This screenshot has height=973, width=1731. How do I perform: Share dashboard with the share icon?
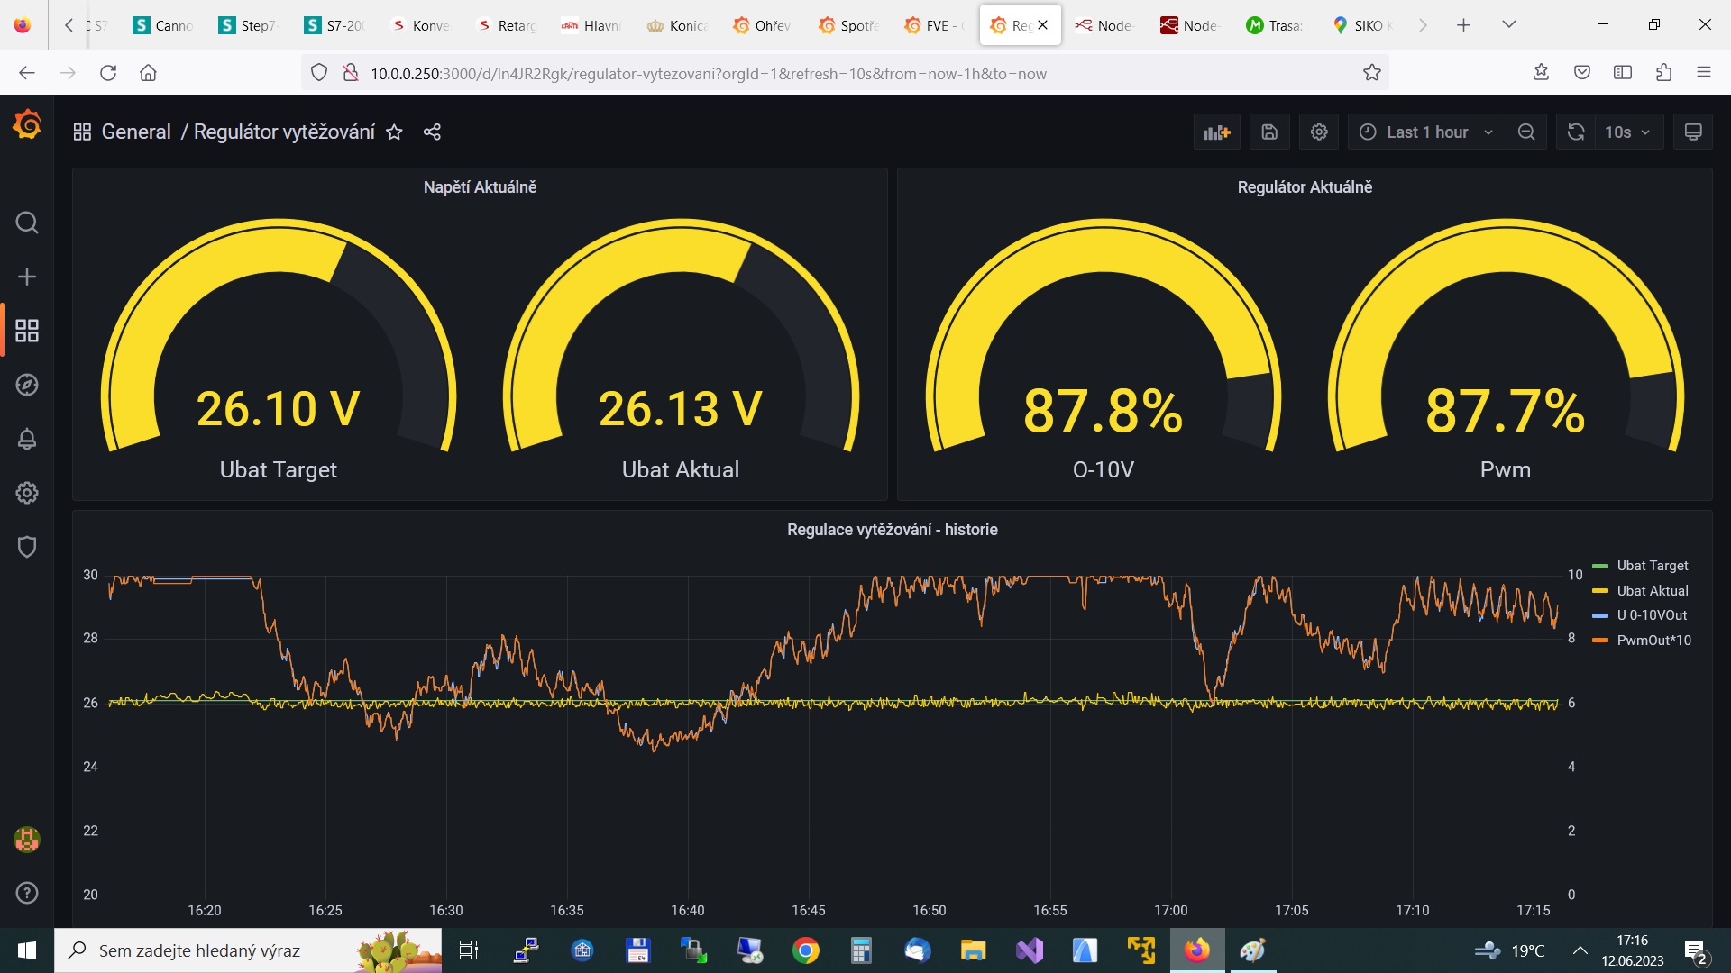pyautogui.click(x=432, y=132)
